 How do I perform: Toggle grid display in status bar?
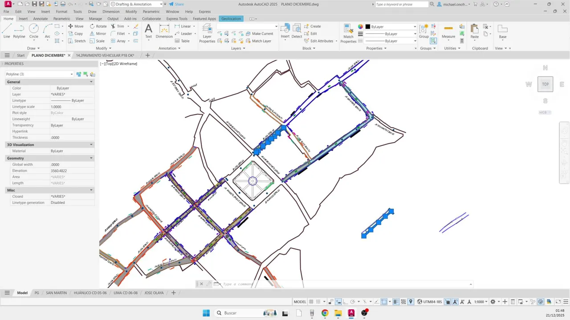click(x=311, y=302)
